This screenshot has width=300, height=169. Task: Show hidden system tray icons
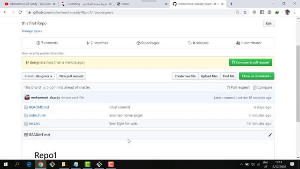point(241,164)
